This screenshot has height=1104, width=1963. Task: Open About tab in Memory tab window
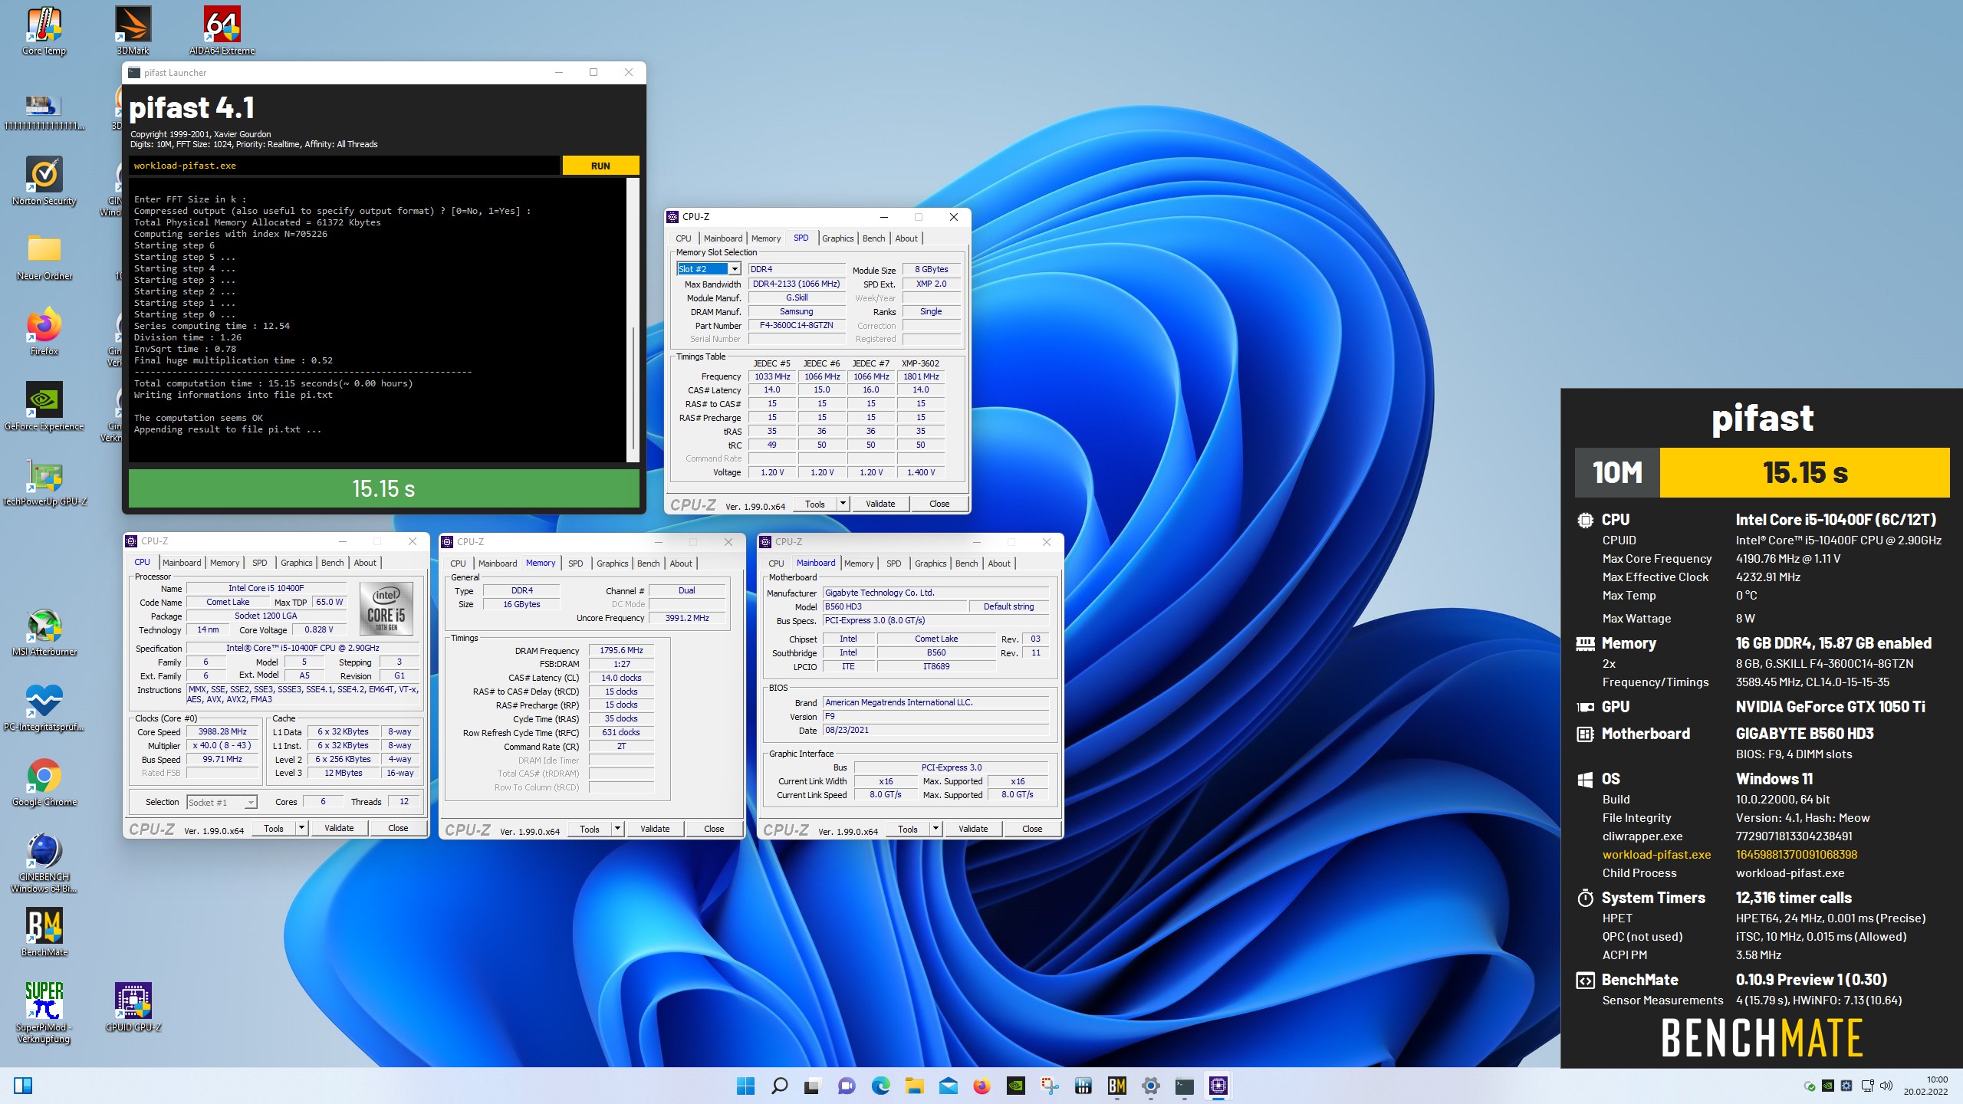(681, 563)
